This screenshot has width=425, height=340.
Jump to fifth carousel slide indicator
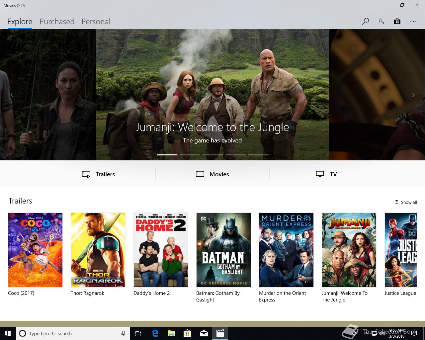click(x=258, y=155)
